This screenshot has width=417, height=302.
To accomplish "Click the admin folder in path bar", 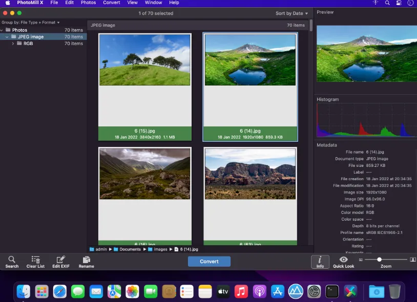I will pyautogui.click(x=98, y=249).
